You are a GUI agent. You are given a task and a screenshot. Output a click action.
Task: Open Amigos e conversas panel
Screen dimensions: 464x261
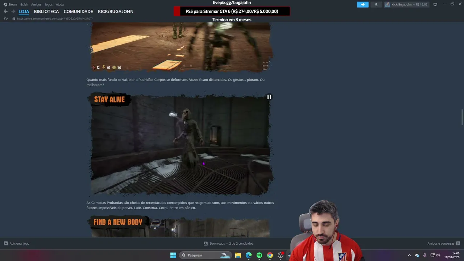point(444,244)
